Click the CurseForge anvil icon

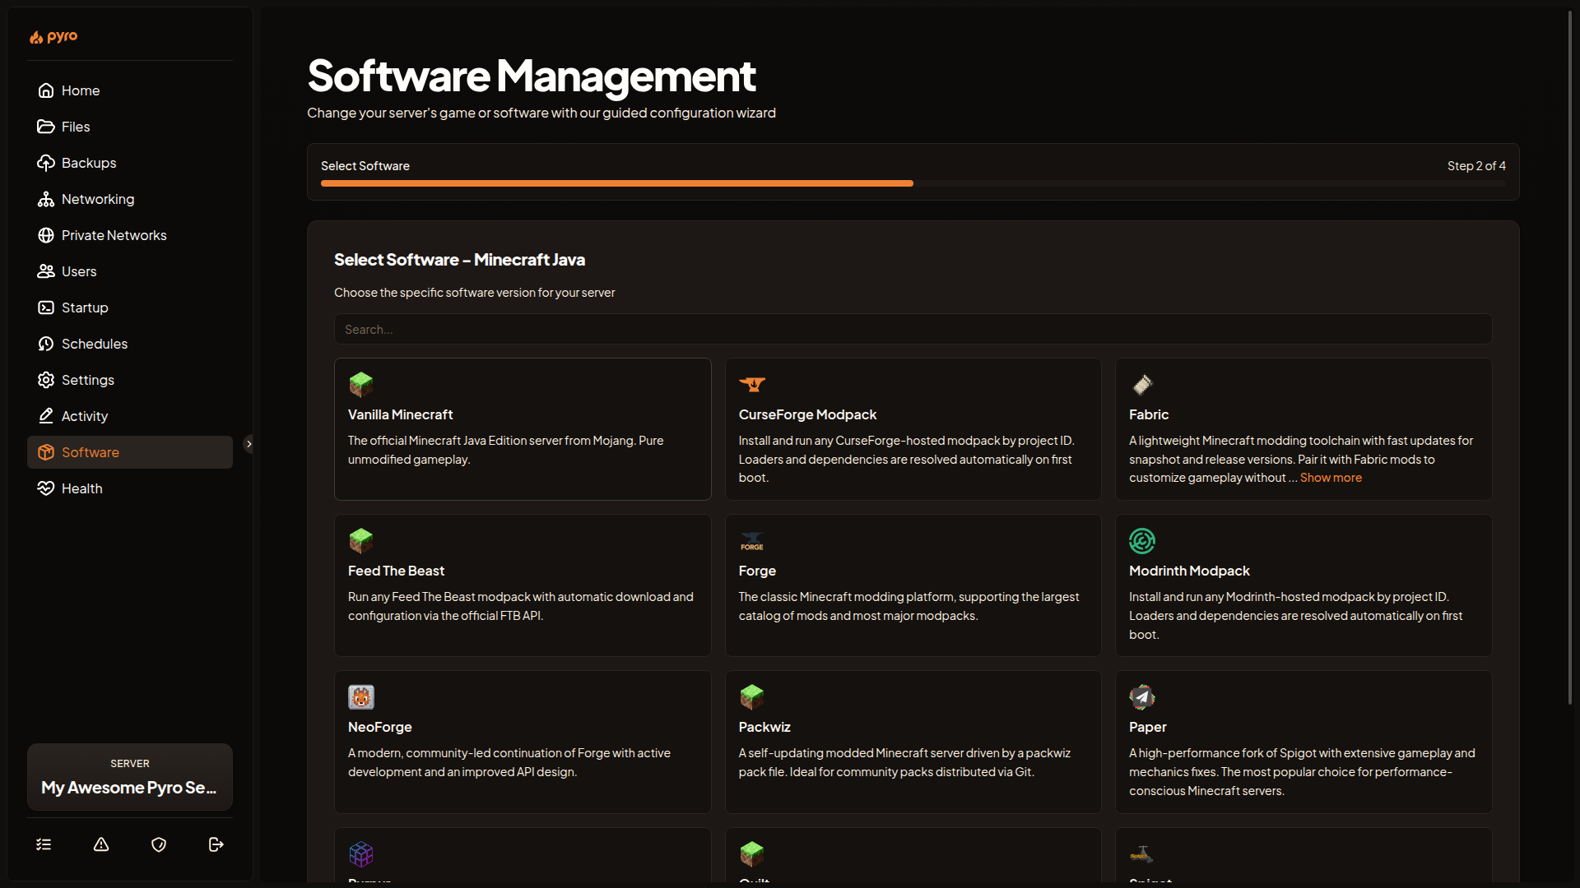point(752,384)
